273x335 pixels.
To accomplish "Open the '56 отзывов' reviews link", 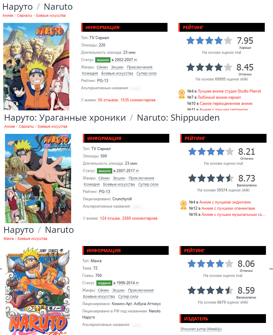I will pyautogui.click(x=108, y=100).
